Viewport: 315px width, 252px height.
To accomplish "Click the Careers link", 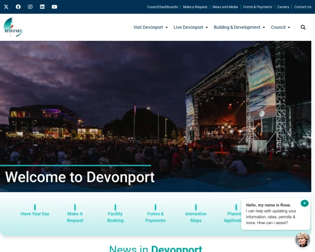I will (283, 7).
